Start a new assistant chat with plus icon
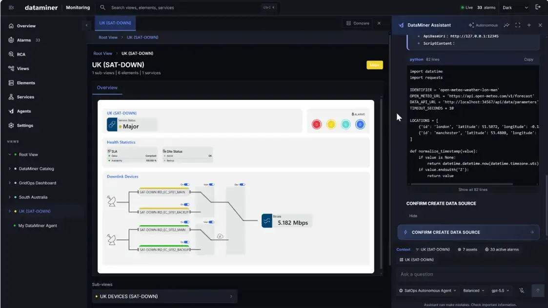 (x=529, y=25)
